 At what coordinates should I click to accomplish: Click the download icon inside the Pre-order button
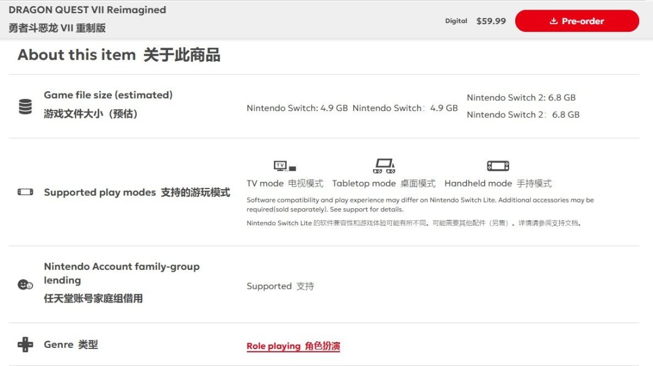coord(554,21)
